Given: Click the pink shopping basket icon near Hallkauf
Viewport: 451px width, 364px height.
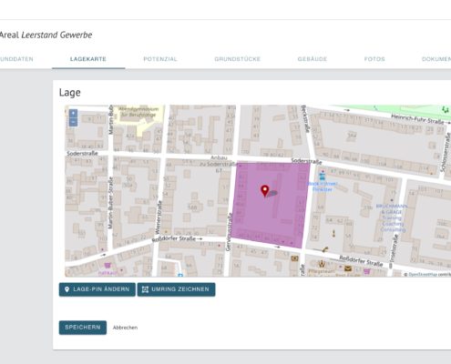Looking at the screenshot, I should [108, 266].
